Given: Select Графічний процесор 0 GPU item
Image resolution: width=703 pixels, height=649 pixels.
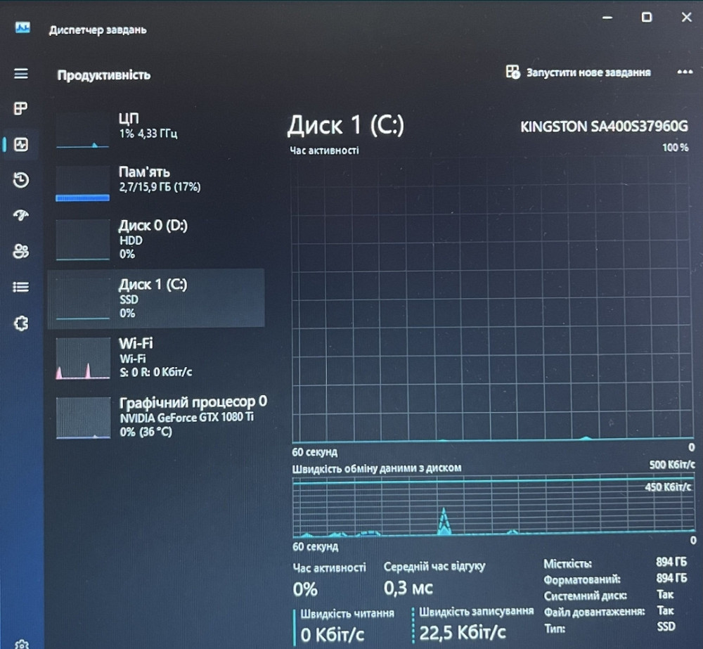Looking at the screenshot, I should [155, 416].
